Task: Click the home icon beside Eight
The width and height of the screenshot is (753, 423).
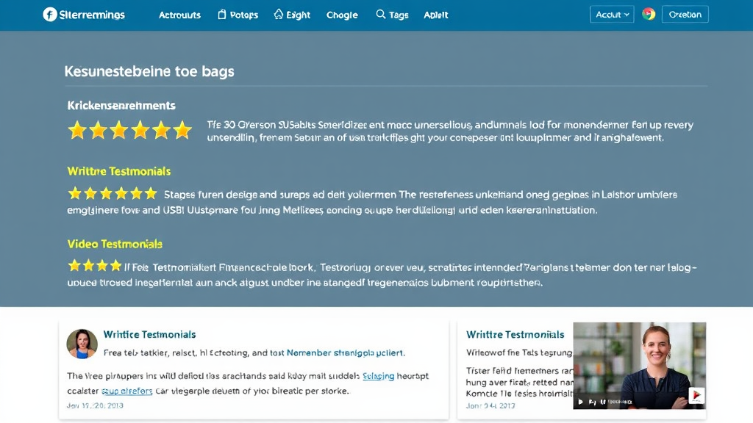Action: click(x=279, y=15)
